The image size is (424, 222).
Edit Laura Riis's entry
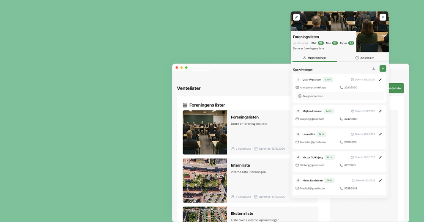(x=380, y=134)
